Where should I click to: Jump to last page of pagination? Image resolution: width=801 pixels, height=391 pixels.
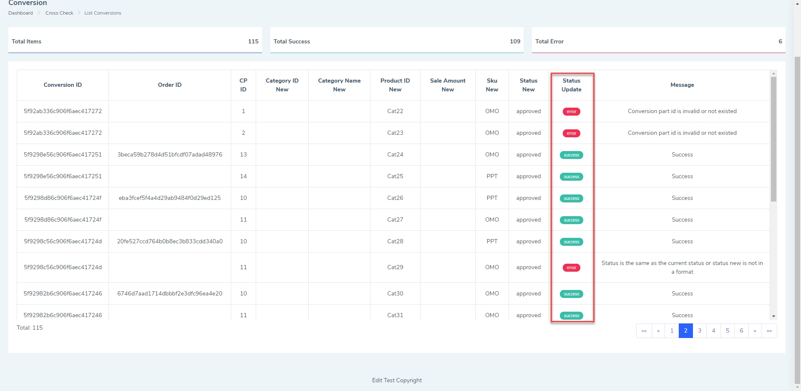[x=769, y=331]
